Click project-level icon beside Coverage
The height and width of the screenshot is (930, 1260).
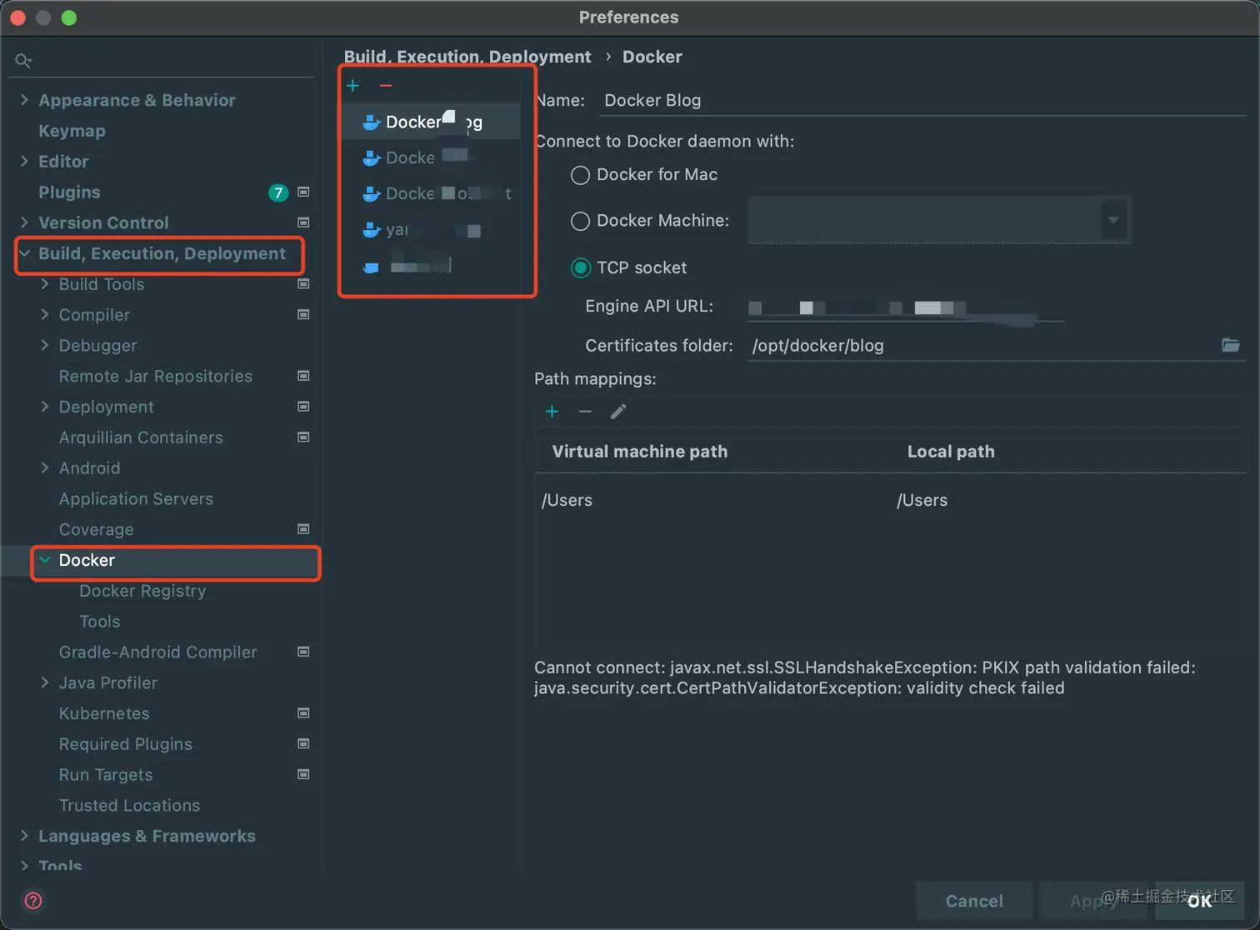303,529
